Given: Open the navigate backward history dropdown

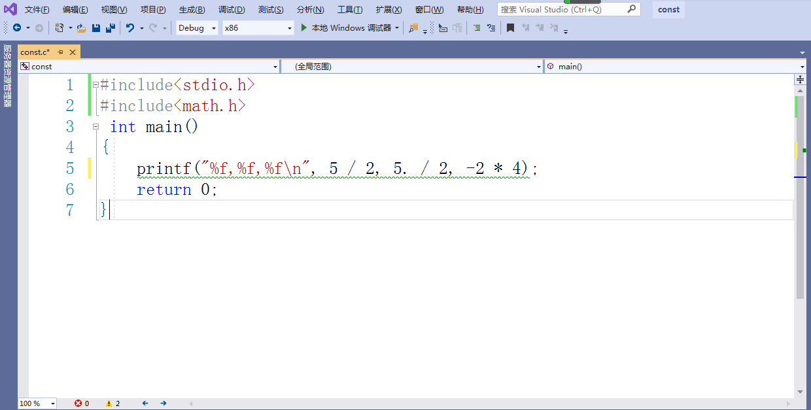Looking at the screenshot, I should 28,28.
